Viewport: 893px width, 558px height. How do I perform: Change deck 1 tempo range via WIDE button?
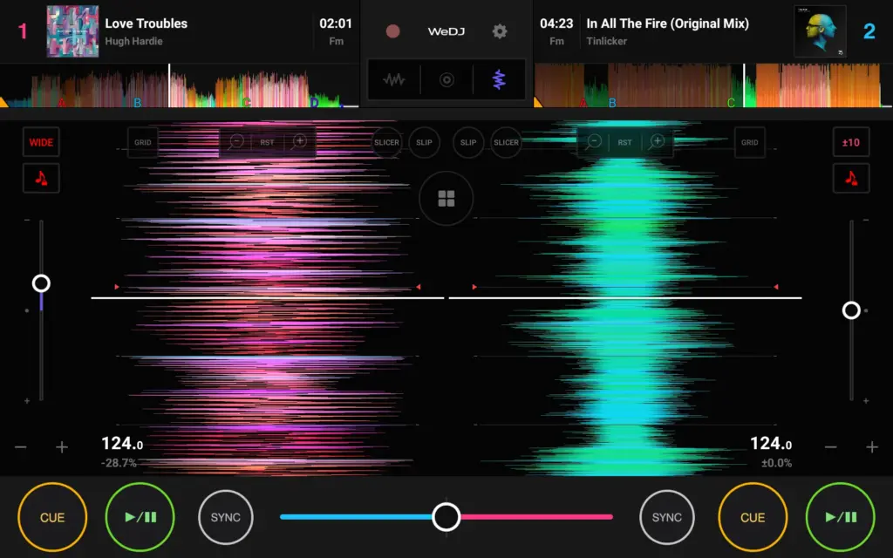click(41, 142)
